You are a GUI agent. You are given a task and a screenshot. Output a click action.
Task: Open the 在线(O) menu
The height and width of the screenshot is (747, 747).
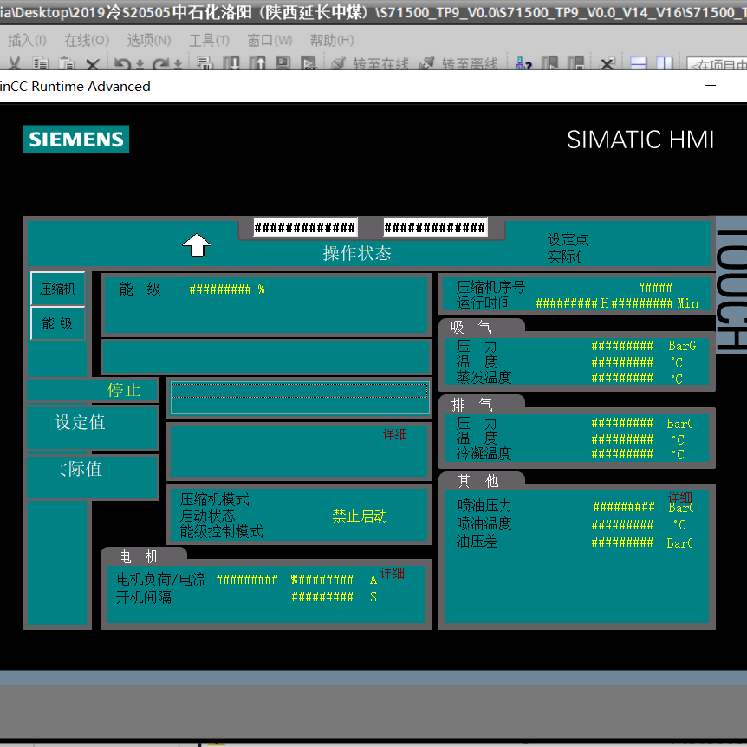86,41
